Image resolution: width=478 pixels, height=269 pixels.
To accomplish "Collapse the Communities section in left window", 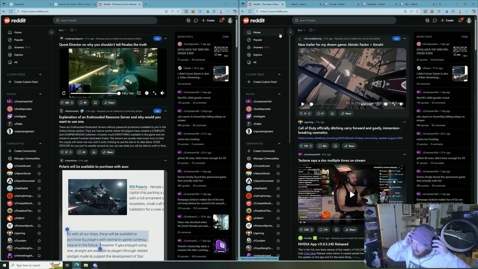I will click(40, 143).
